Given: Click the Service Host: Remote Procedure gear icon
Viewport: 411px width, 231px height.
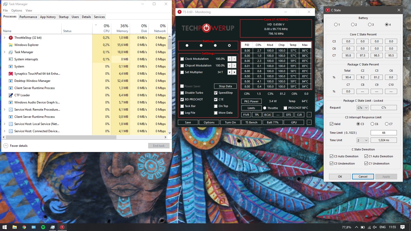Looking at the screenshot, I should point(11,110).
